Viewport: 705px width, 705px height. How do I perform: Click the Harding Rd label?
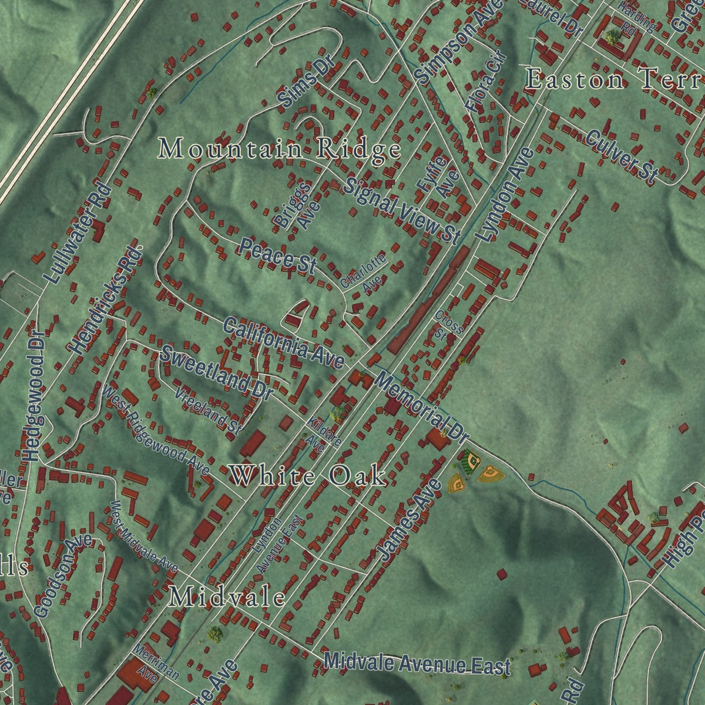tap(633, 19)
